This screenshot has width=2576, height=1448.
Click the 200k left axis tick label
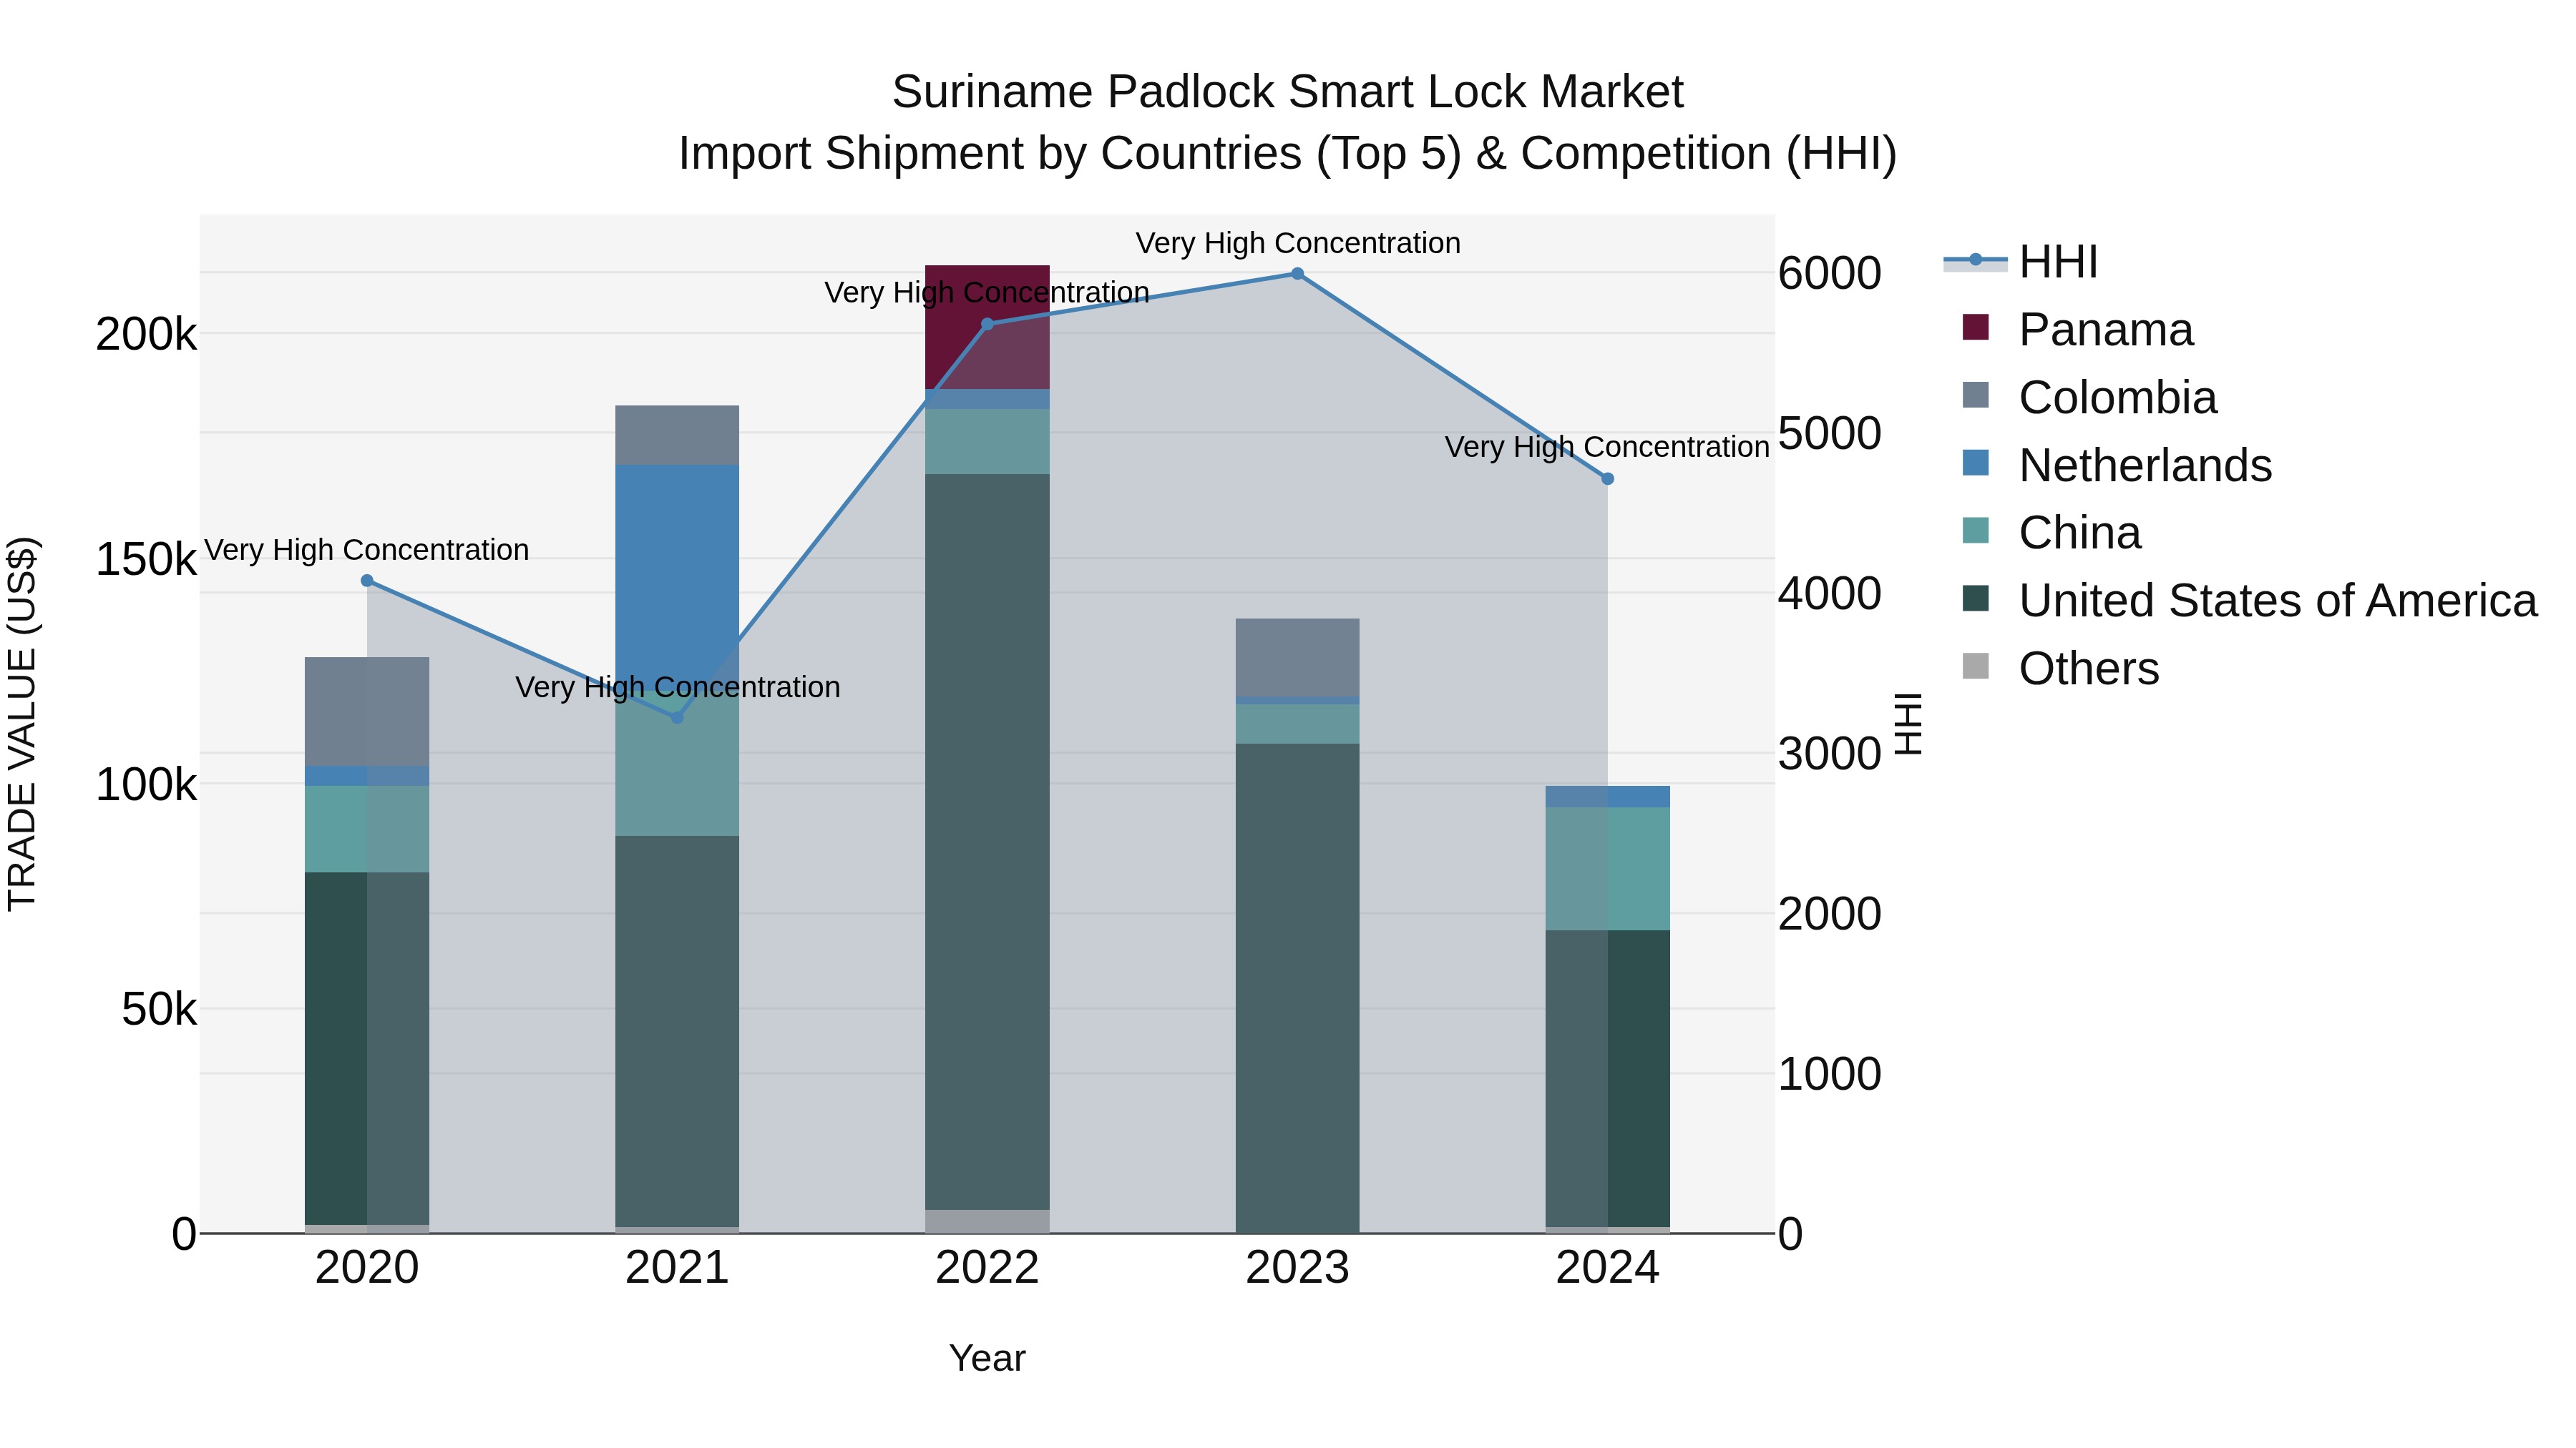(147, 335)
